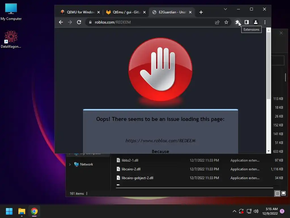Open the DataWagon desktop shortcut
Viewport: 290px width, 218px height.
pyautogui.click(x=11, y=39)
